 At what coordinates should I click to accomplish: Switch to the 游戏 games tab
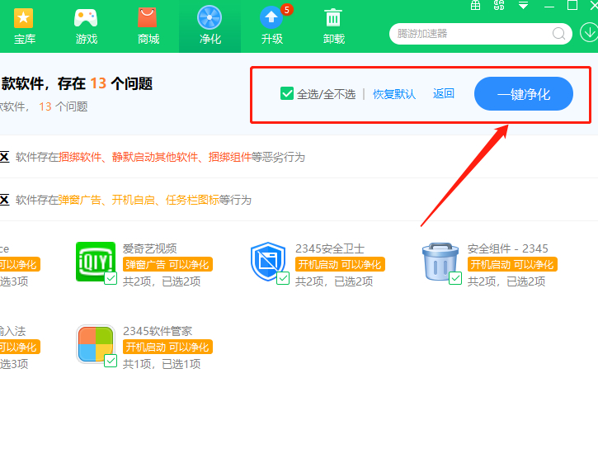86,26
